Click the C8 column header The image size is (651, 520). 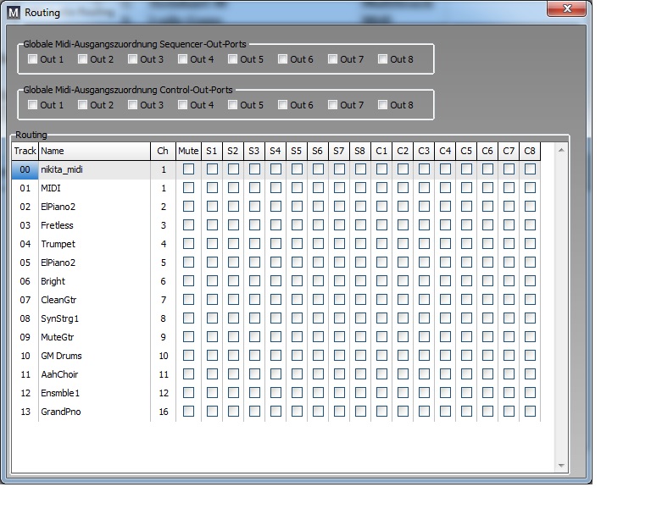tap(529, 151)
